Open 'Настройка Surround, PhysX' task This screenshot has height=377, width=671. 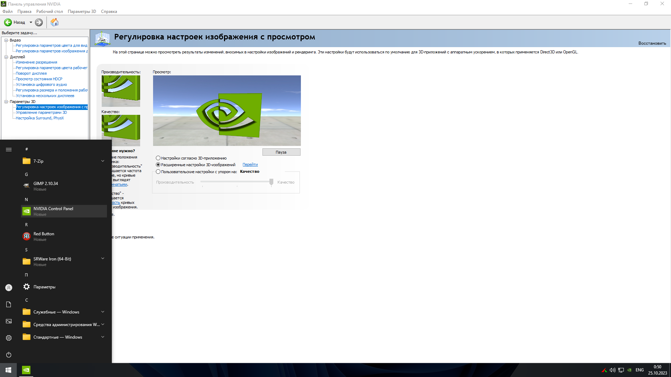coord(40,118)
